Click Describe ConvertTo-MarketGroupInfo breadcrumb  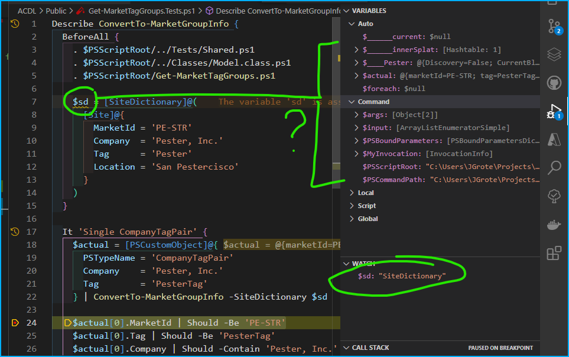coord(278,11)
